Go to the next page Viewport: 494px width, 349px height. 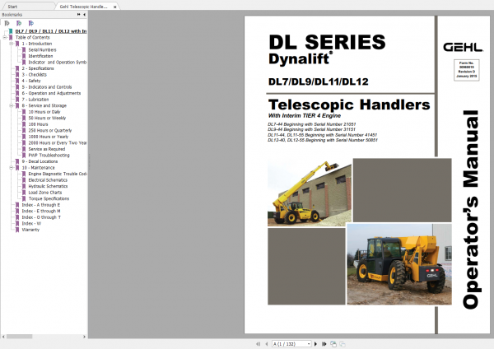tap(315, 344)
